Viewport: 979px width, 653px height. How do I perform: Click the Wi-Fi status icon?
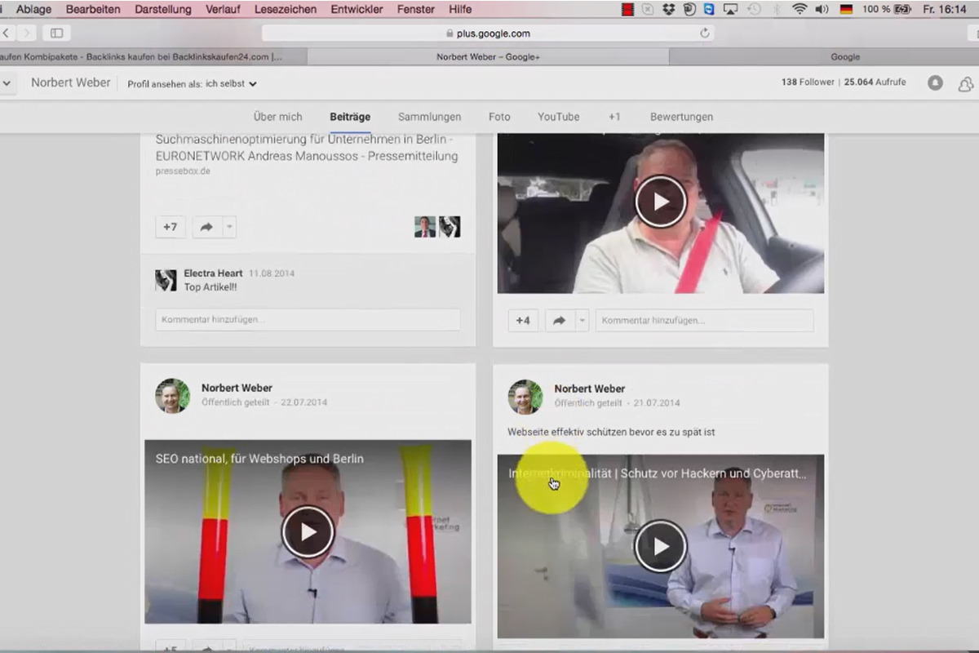click(799, 10)
